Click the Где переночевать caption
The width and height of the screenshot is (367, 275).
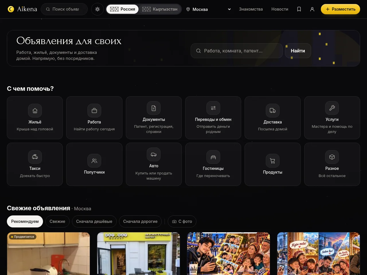point(213,176)
